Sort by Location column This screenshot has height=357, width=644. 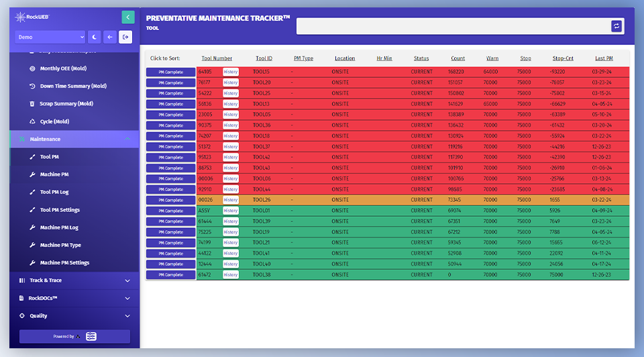(x=345, y=58)
